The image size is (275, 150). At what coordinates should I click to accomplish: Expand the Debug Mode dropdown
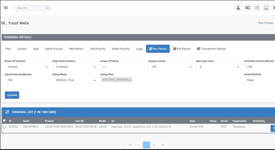pos(74,80)
